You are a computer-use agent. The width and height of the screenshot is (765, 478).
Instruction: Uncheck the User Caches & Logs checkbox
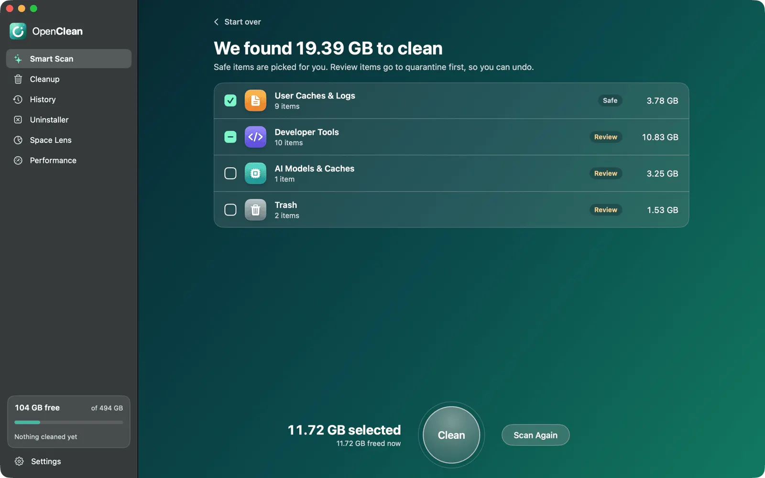pyautogui.click(x=230, y=100)
